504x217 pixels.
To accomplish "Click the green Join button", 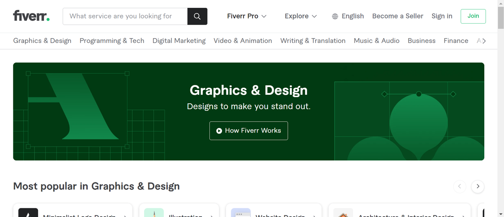I will 473,16.
